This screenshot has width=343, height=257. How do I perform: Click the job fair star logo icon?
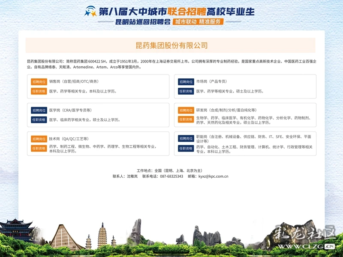pyautogui.click(x=90, y=11)
